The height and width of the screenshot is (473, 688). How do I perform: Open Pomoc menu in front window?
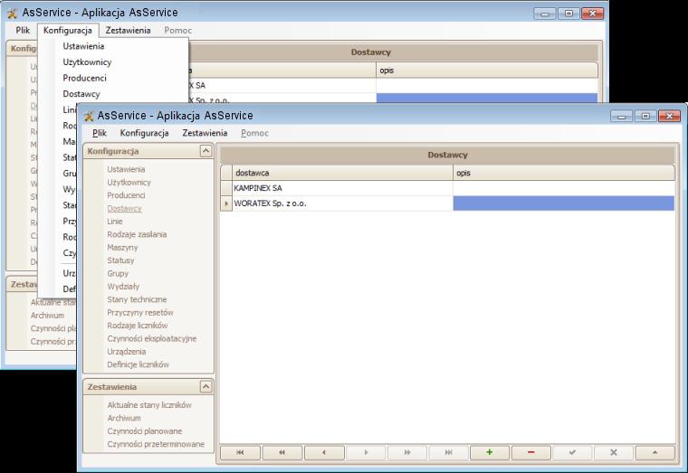tap(254, 133)
